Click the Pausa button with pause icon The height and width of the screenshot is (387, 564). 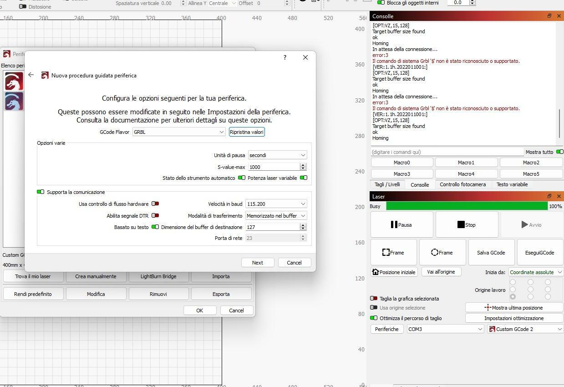click(402, 224)
